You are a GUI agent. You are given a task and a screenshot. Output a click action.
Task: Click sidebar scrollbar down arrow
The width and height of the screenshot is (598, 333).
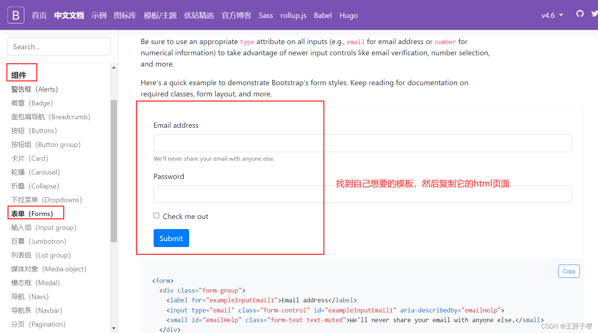tap(114, 329)
